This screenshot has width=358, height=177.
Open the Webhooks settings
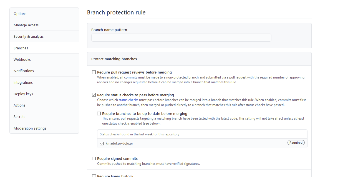click(22, 59)
